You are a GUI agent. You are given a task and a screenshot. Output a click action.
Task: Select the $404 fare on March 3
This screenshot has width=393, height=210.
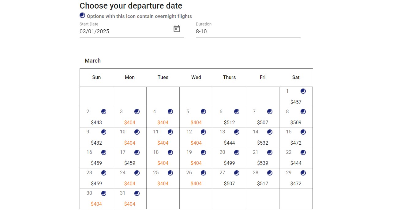click(130, 122)
